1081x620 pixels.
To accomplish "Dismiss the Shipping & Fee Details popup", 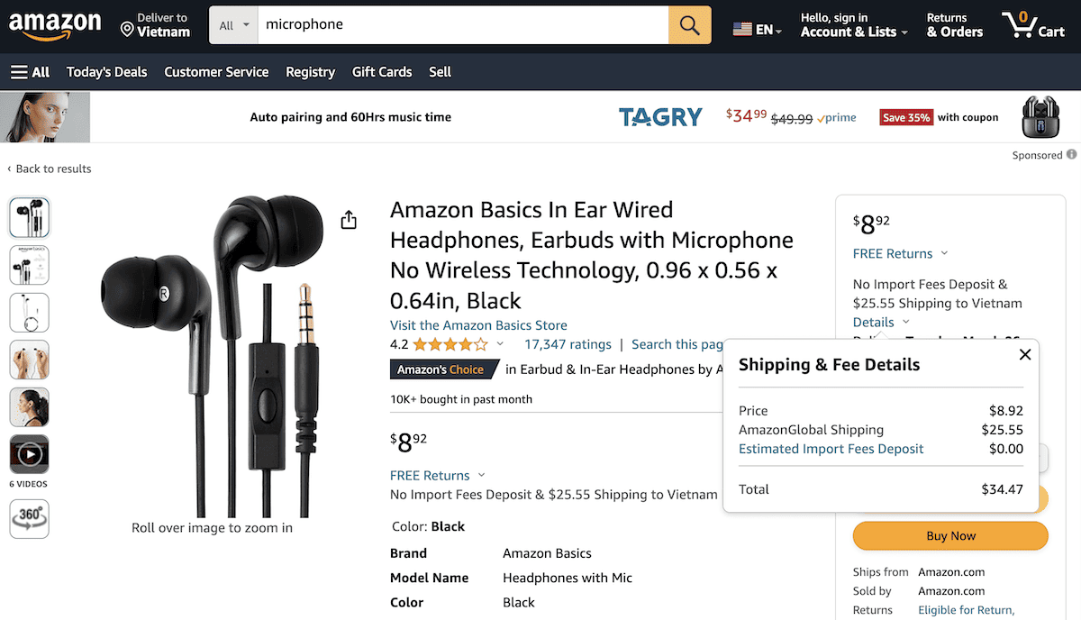I will 1025,354.
